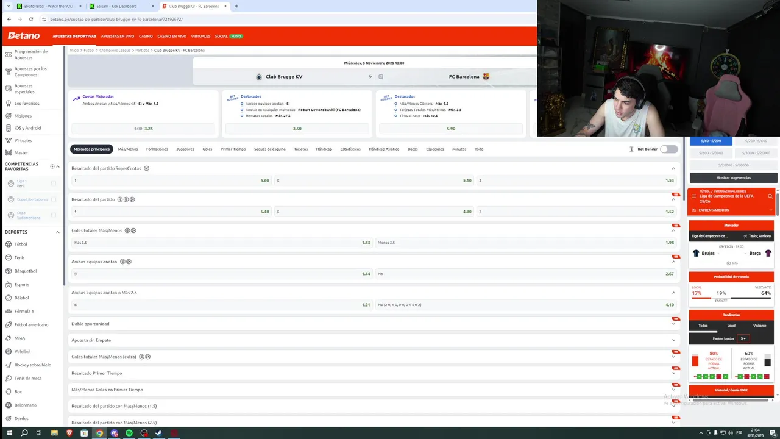Expand the Apuesta sin Empate market
Screen dimensions: 780x439
(673, 340)
